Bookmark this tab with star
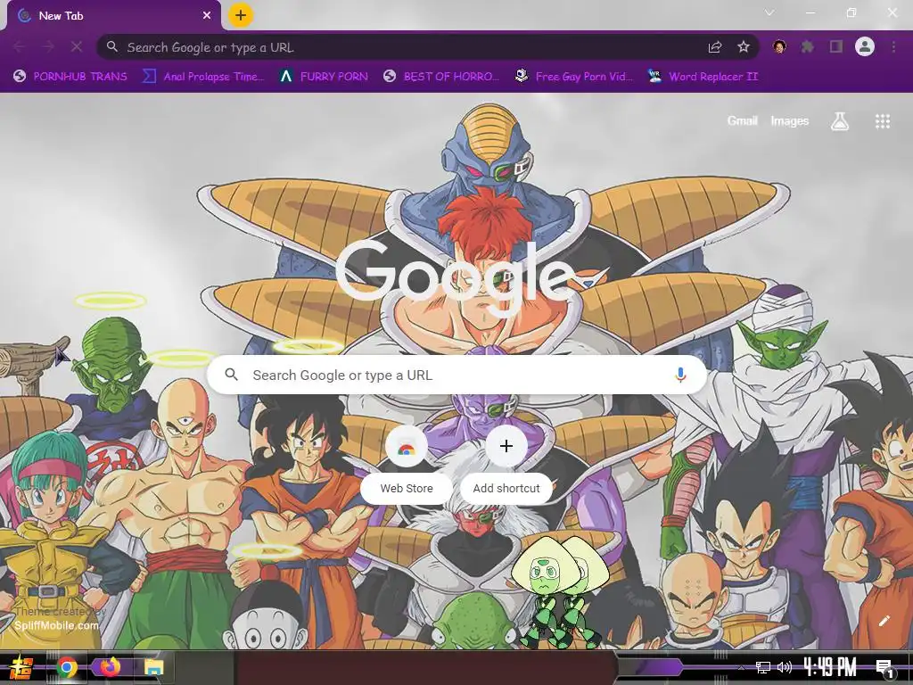 (x=743, y=47)
